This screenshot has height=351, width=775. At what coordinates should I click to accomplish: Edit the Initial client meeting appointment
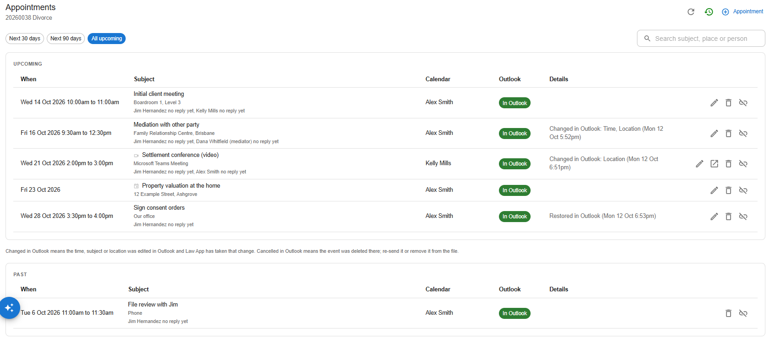(714, 103)
